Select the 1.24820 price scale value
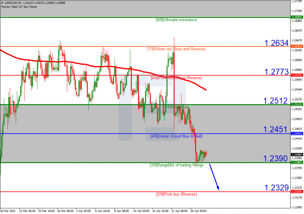This screenshot has width=304, height=214. pyautogui.click(x=297, y=119)
